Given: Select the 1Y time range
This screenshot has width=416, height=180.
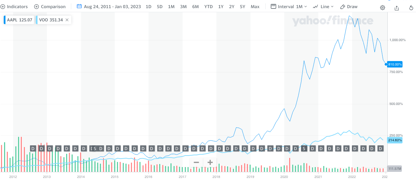Looking at the screenshot, I should click(221, 6).
